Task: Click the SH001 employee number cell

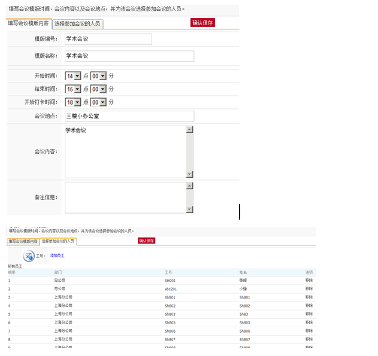Action: [x=170, y=281]
